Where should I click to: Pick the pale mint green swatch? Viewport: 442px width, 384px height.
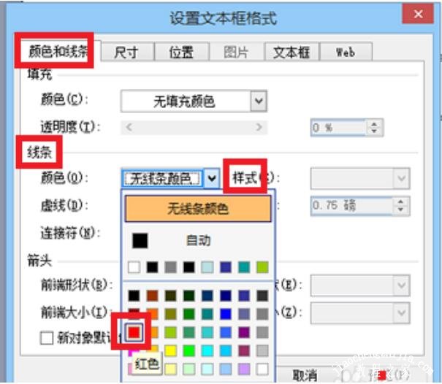pos(189,369)
